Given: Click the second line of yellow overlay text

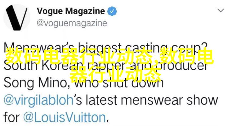Looking at the screenshot, I should 115,74.
